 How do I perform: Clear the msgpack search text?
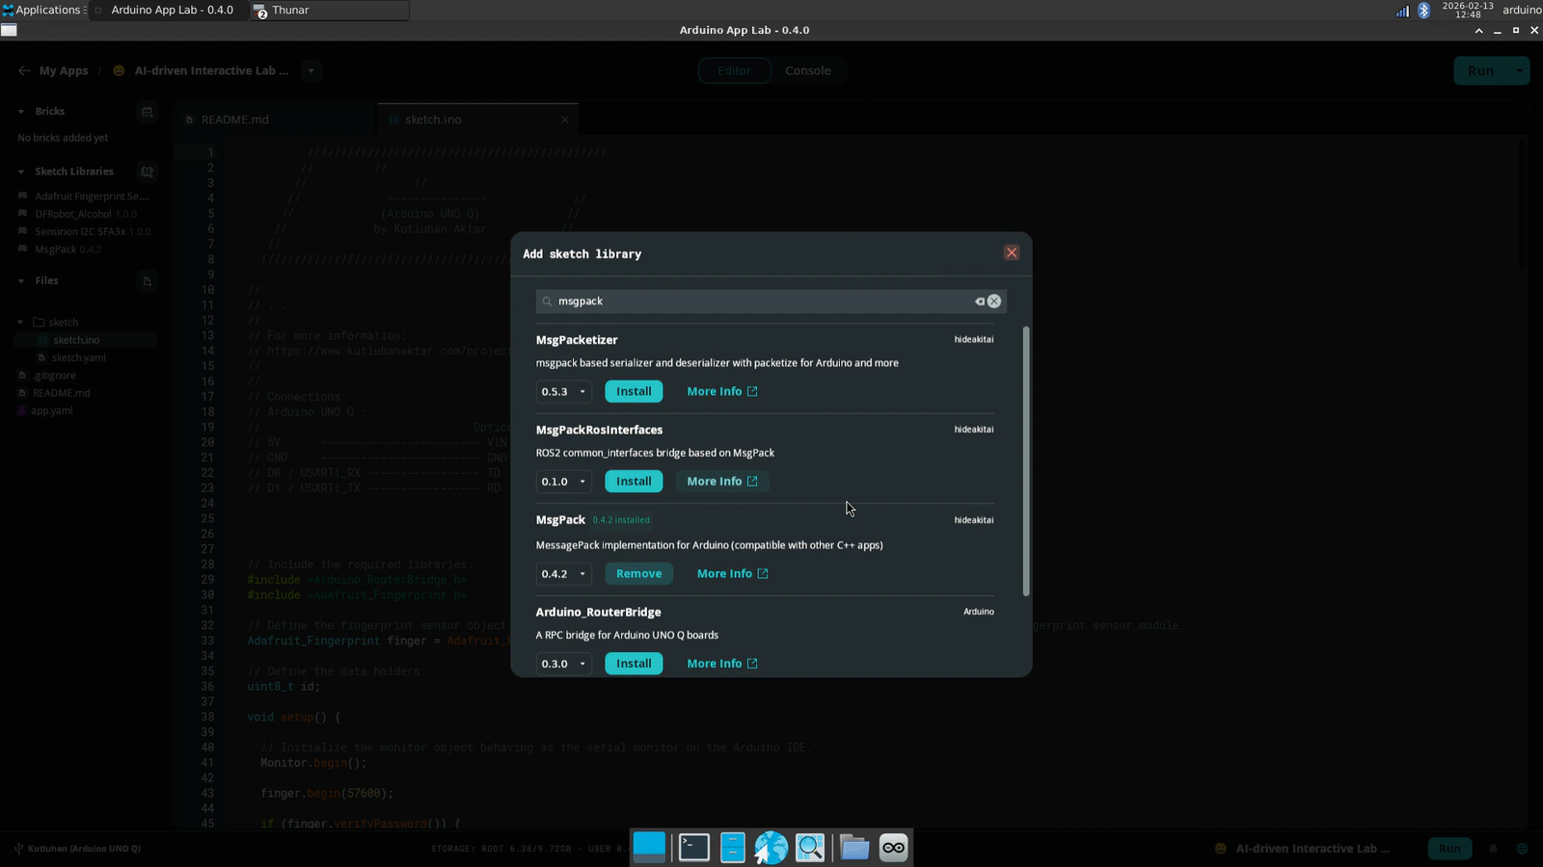pyautogui.click(x=993, y=302)
